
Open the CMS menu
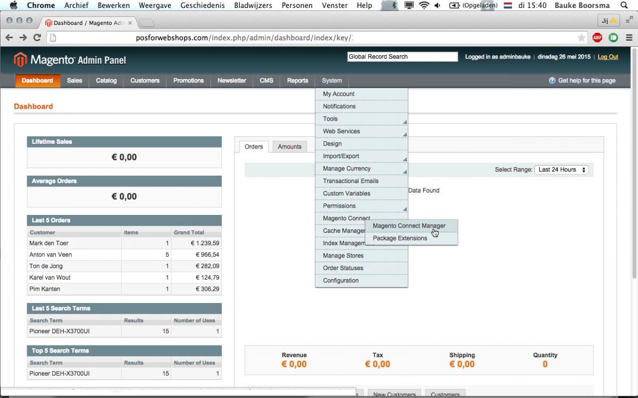click(x=266, y=81)
